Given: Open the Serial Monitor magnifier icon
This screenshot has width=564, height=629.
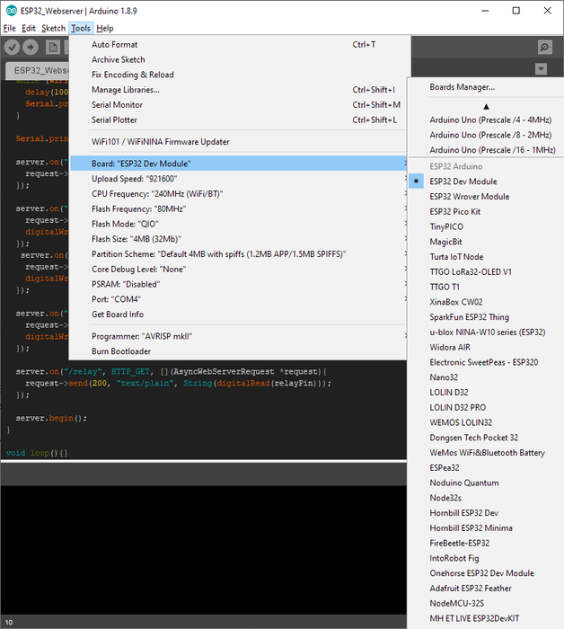Looking at the screenshot, I should (545, 48).
